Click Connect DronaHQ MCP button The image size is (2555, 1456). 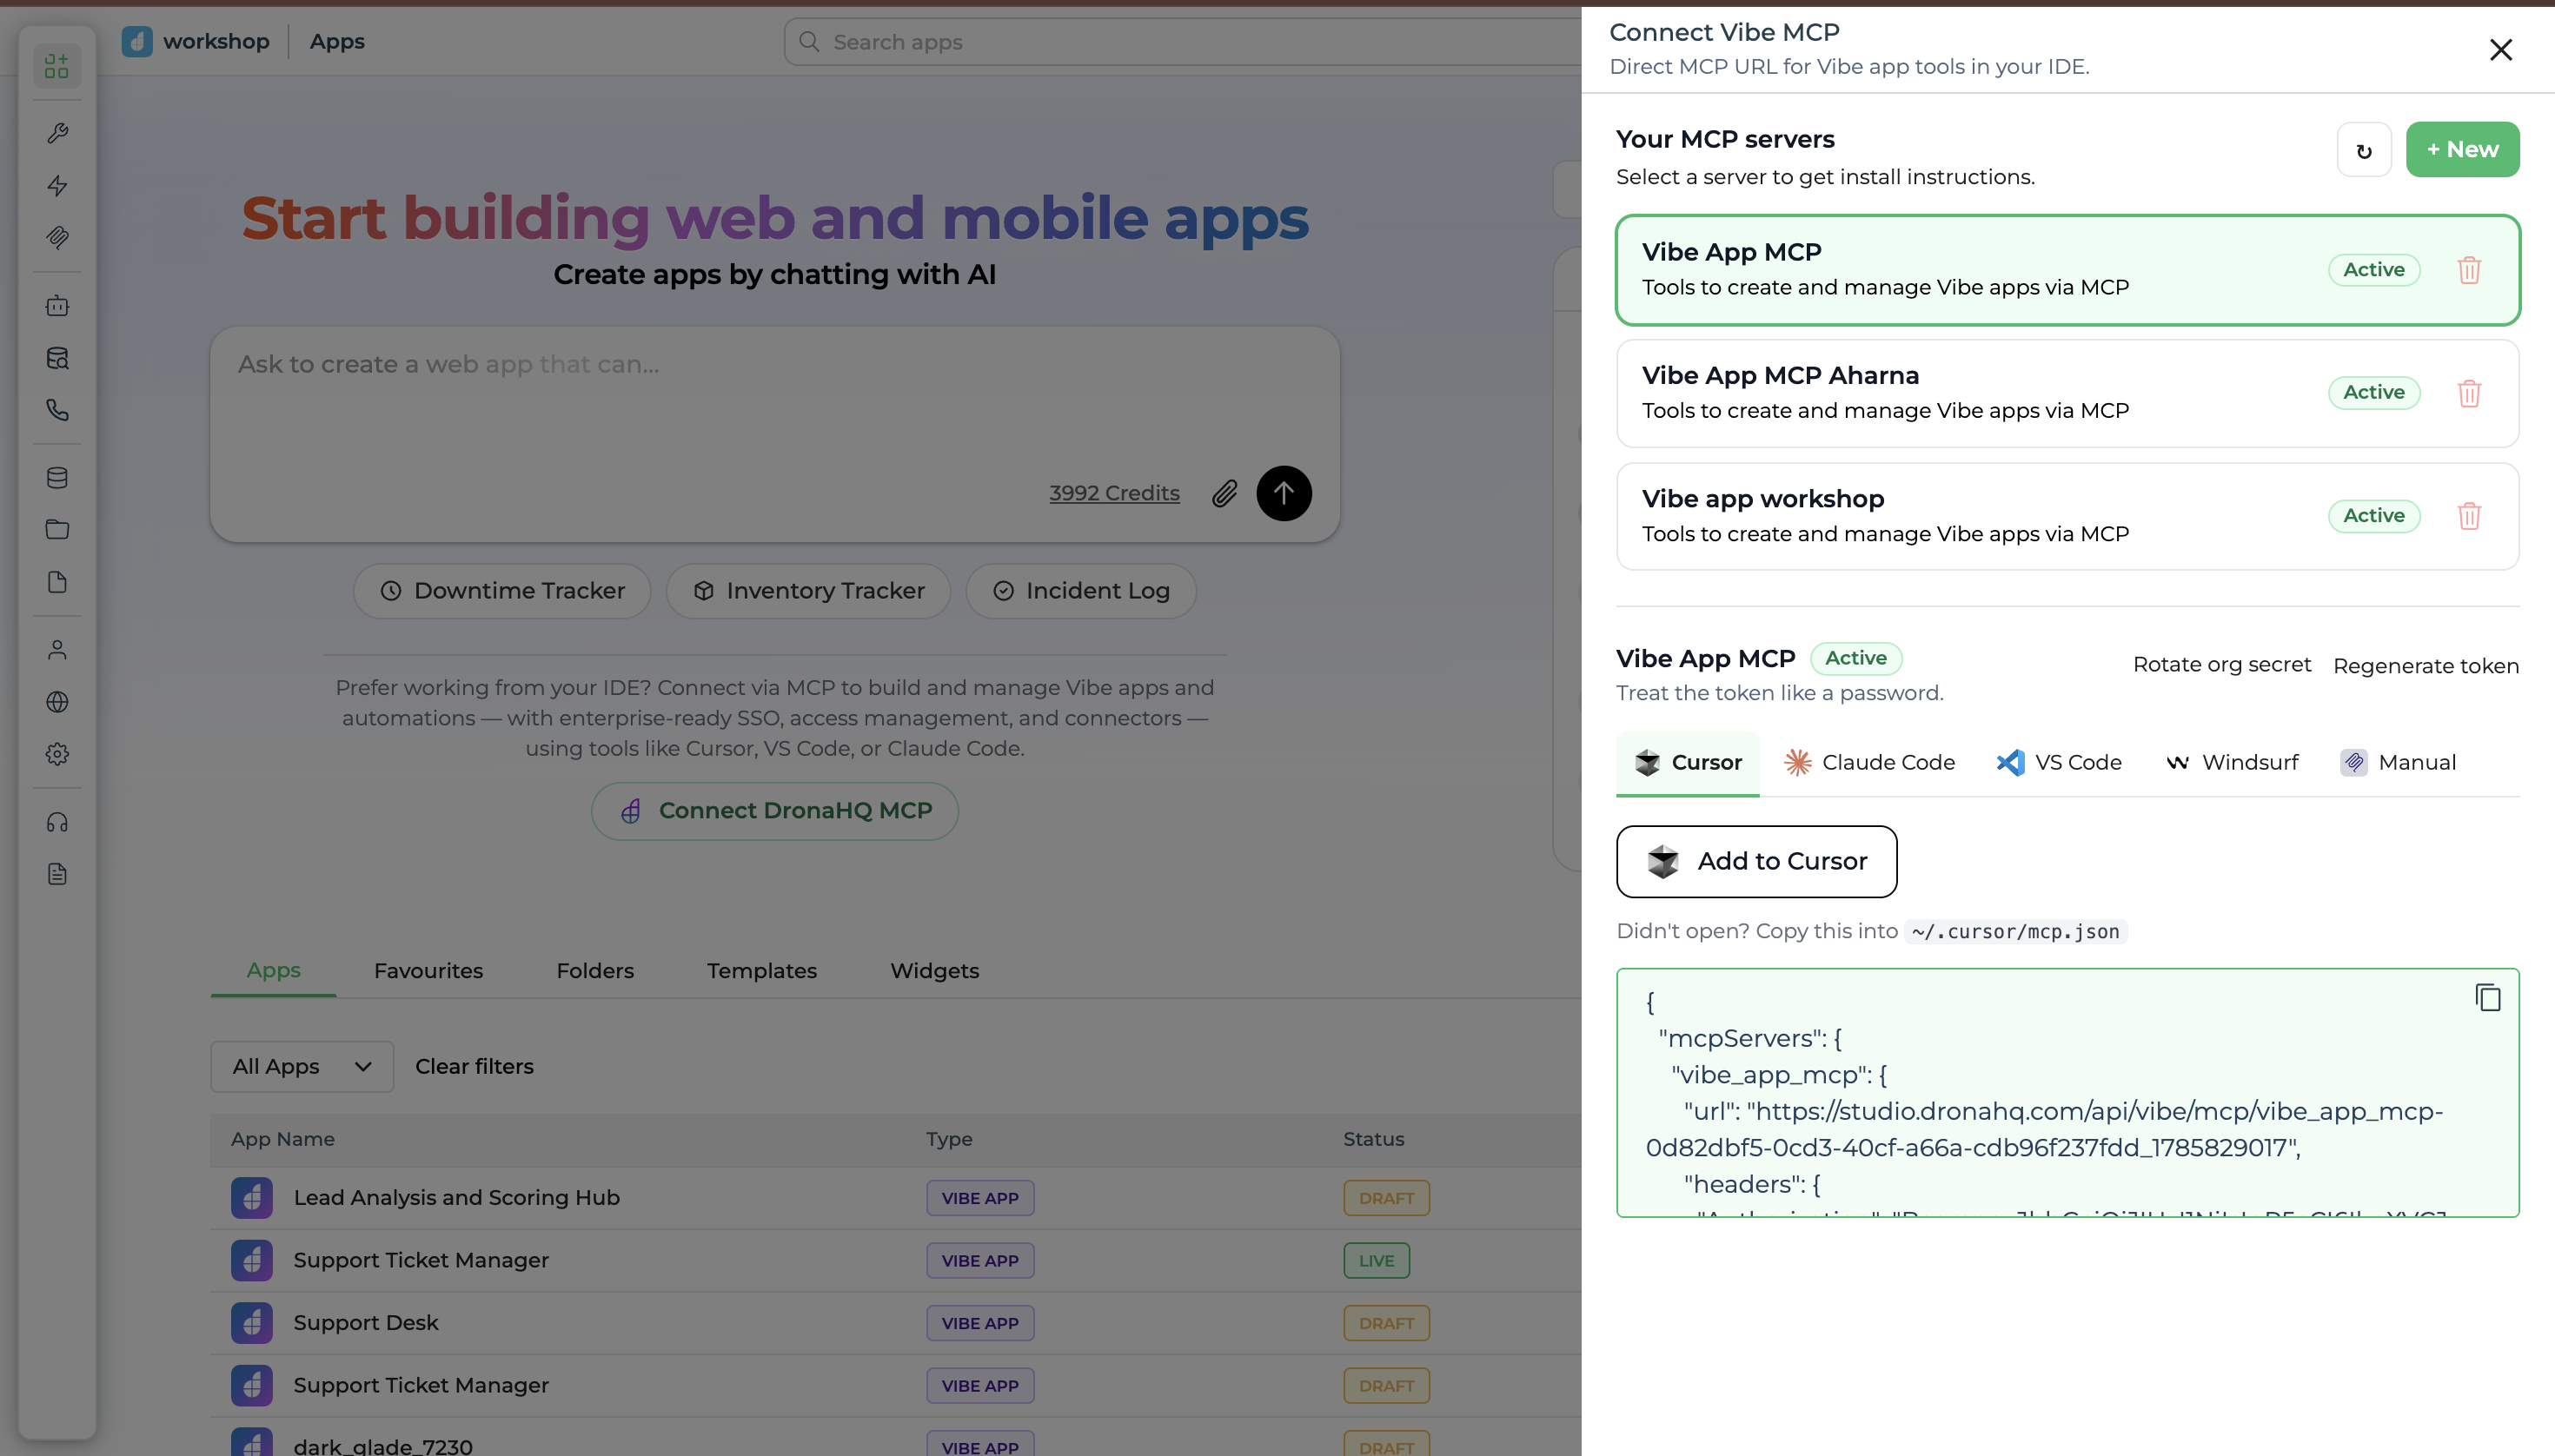click(x=774, y=811)
